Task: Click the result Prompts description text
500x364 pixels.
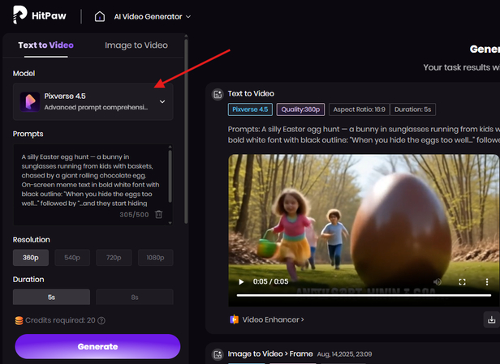Action: [x=364, y=135]
